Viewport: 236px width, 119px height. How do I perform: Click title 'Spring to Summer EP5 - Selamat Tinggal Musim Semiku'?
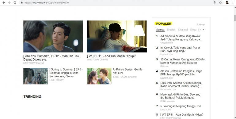point(66,73)
